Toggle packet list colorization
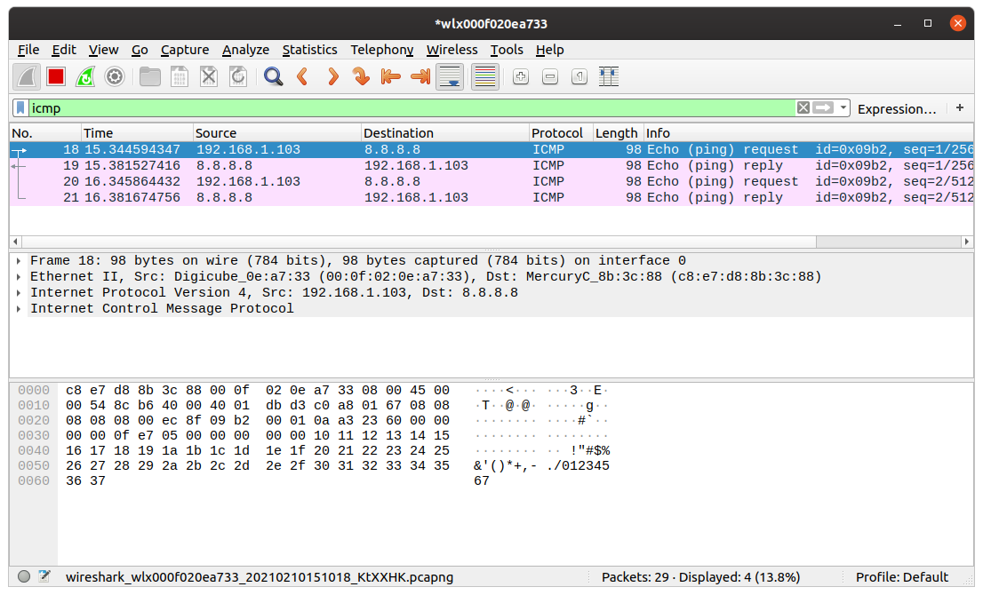The width and height of the screenshot is (983, 595). click(484, 76)
